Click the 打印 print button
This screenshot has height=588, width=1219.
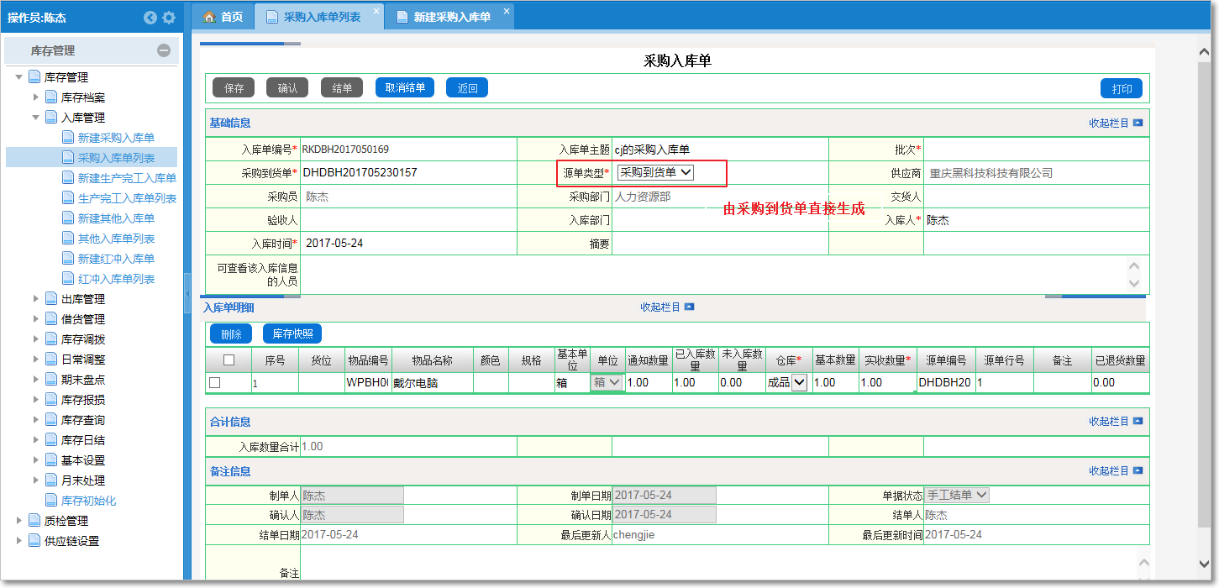coord(1122,89)
